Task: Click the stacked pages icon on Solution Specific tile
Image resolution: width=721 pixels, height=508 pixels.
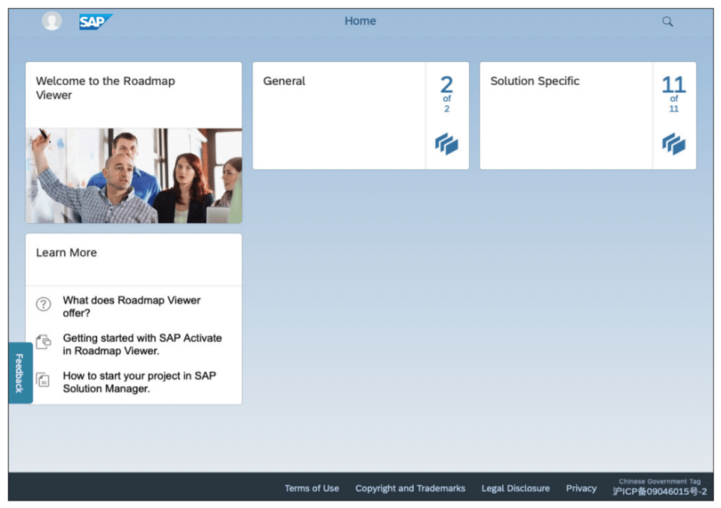Action: tap(674, 144)
